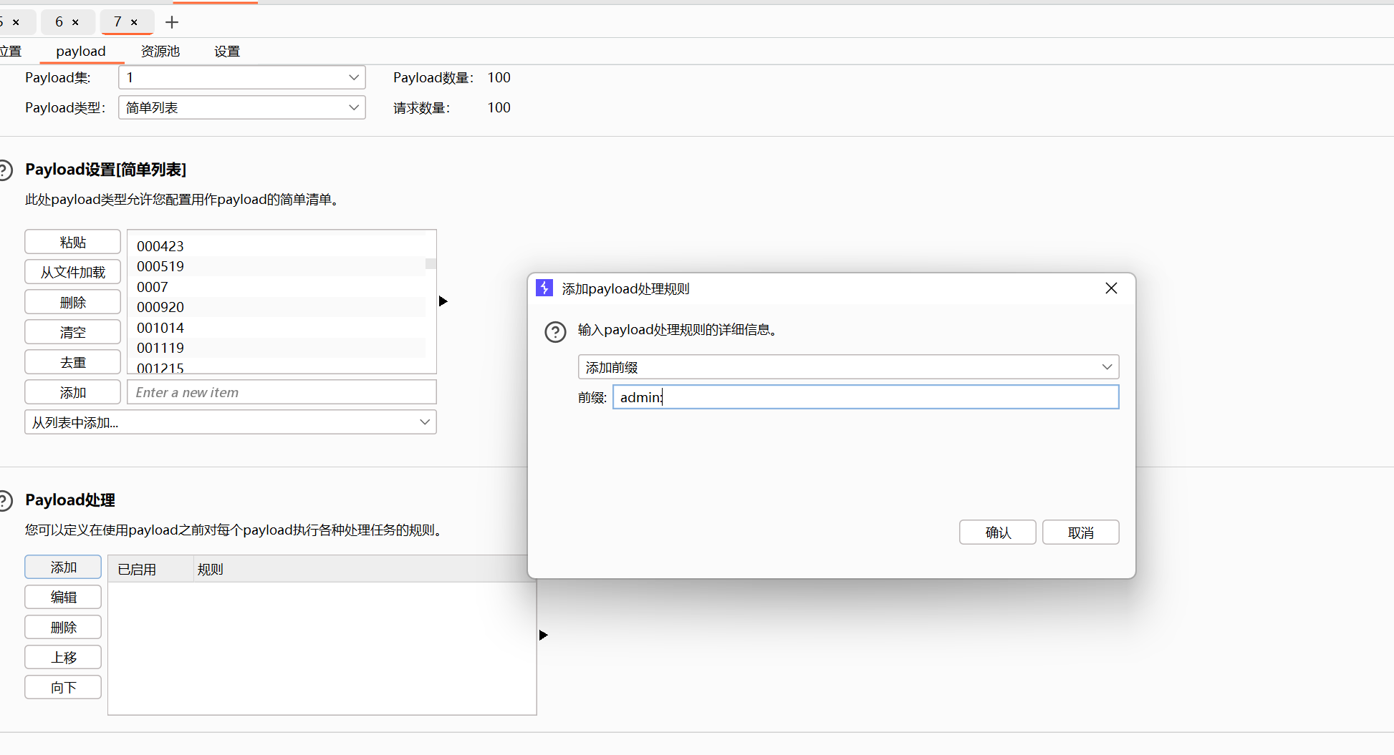The height and width of the screenshot is (755, 1394).
Task: Switch to the 设置 tab
Action: (x=227, y=52)
